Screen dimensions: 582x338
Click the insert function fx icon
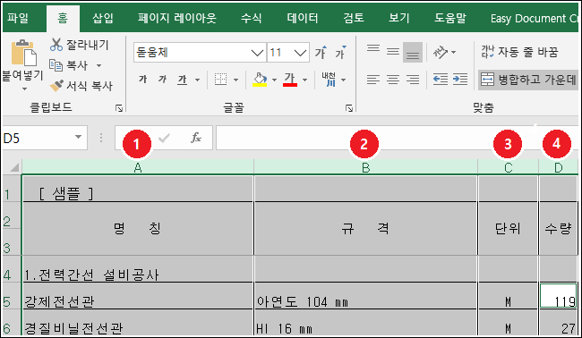[x=195, y=138]
